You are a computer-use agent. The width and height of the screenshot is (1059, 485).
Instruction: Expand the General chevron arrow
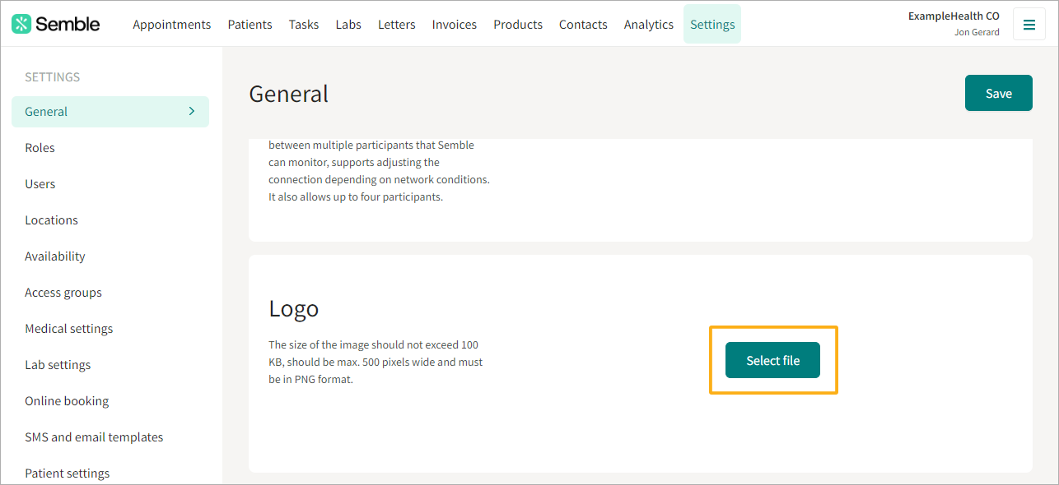192,111
